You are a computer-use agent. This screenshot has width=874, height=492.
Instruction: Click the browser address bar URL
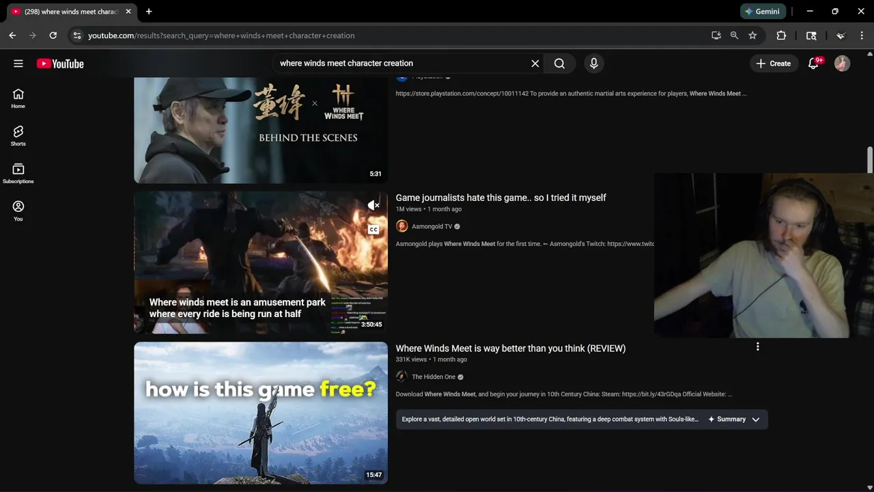221,36
